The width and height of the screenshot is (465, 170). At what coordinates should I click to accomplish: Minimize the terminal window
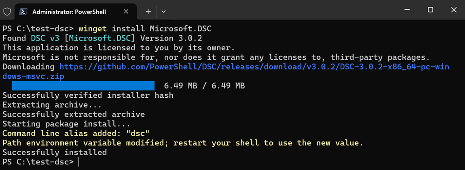point(408,10)
